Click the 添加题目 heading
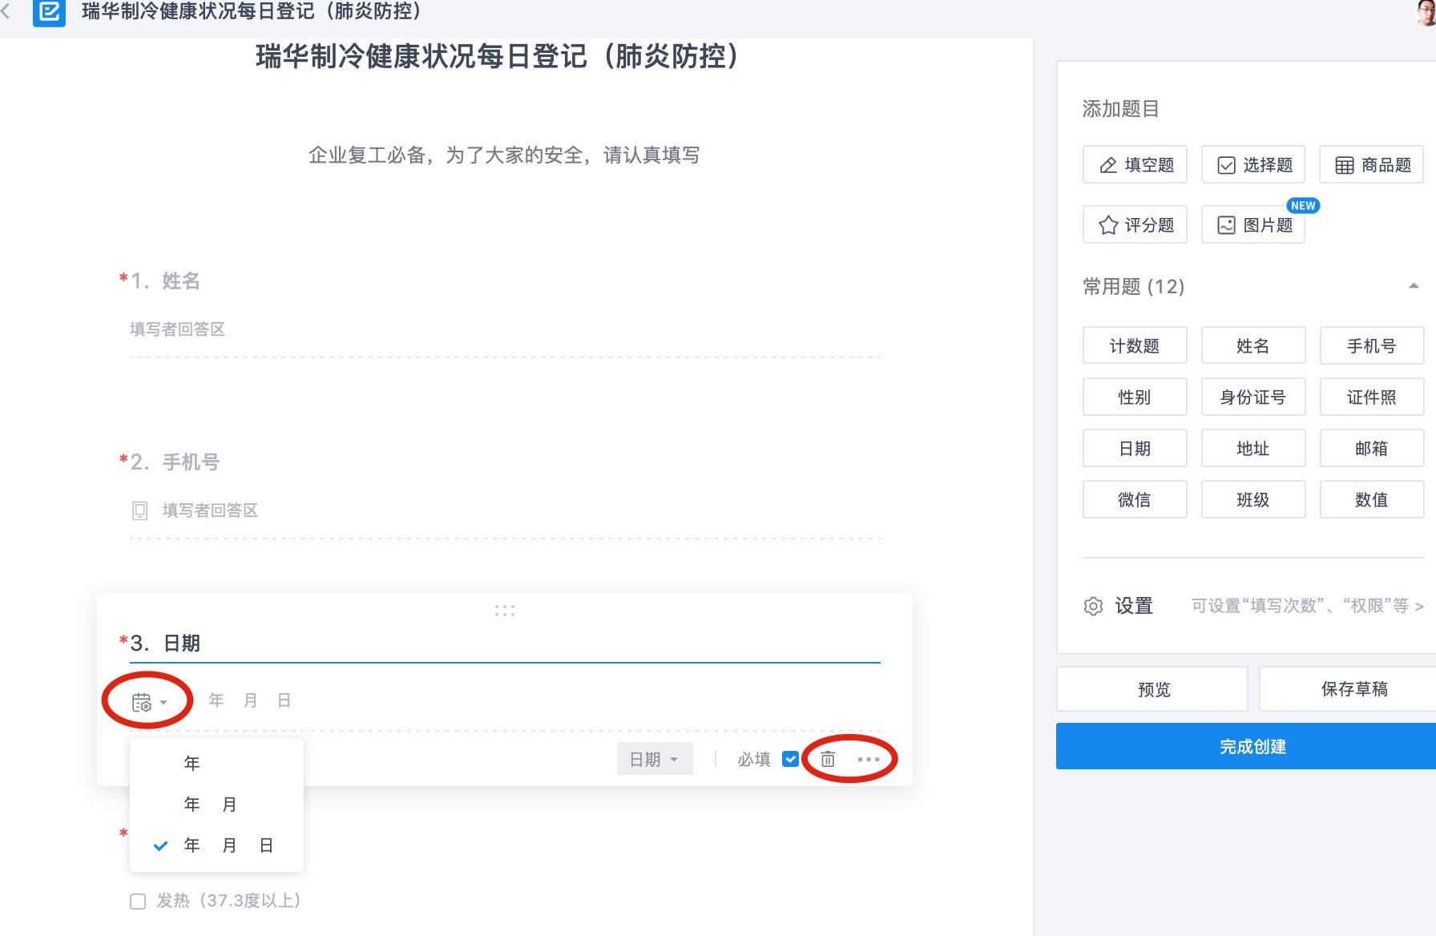Image resolution: width=1436 pixels, height=936 pixels. click(x=1120, y=109)
